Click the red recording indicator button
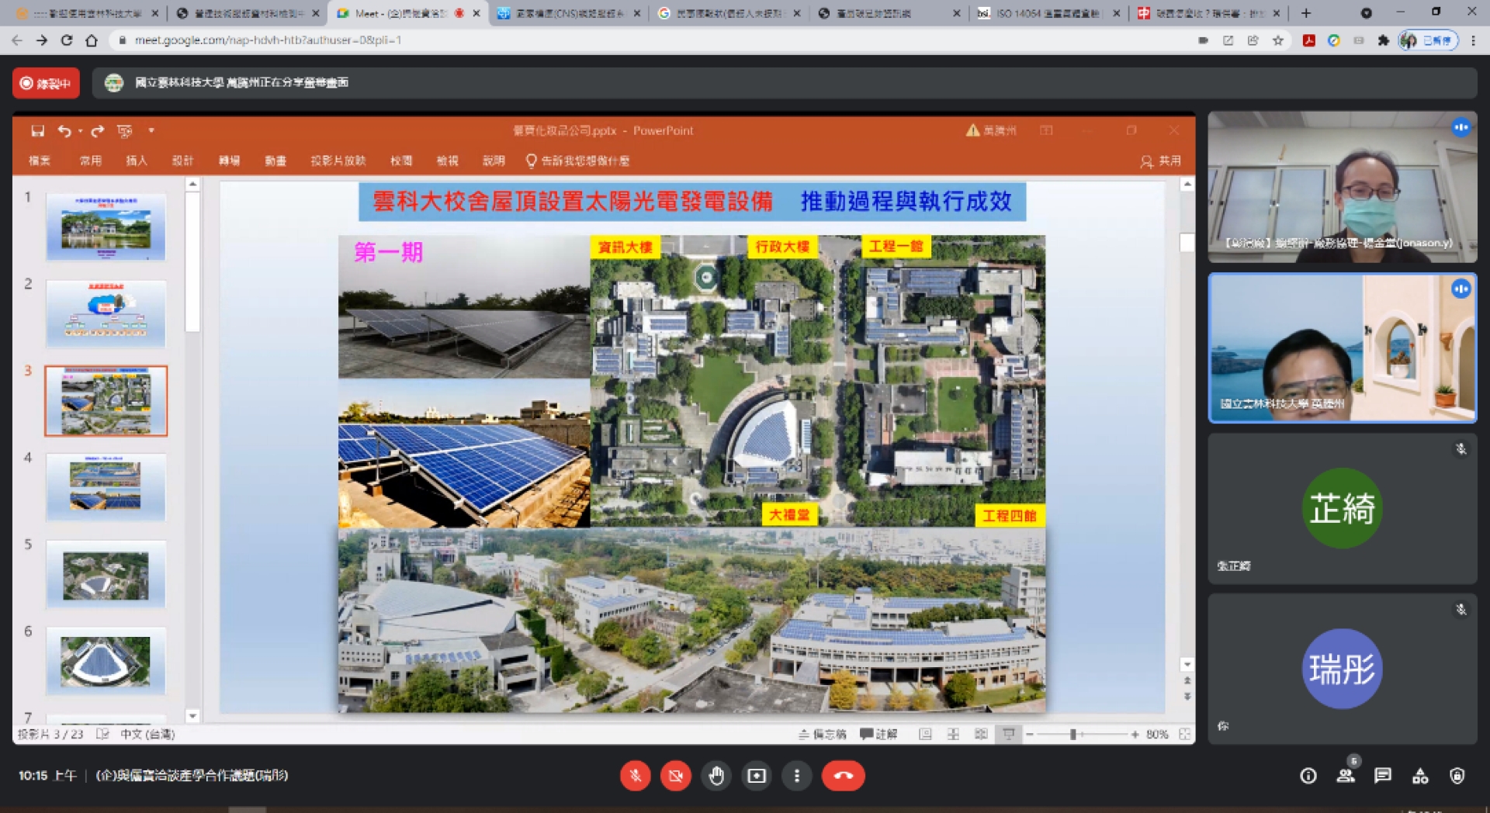 click(x=46, y=83)
